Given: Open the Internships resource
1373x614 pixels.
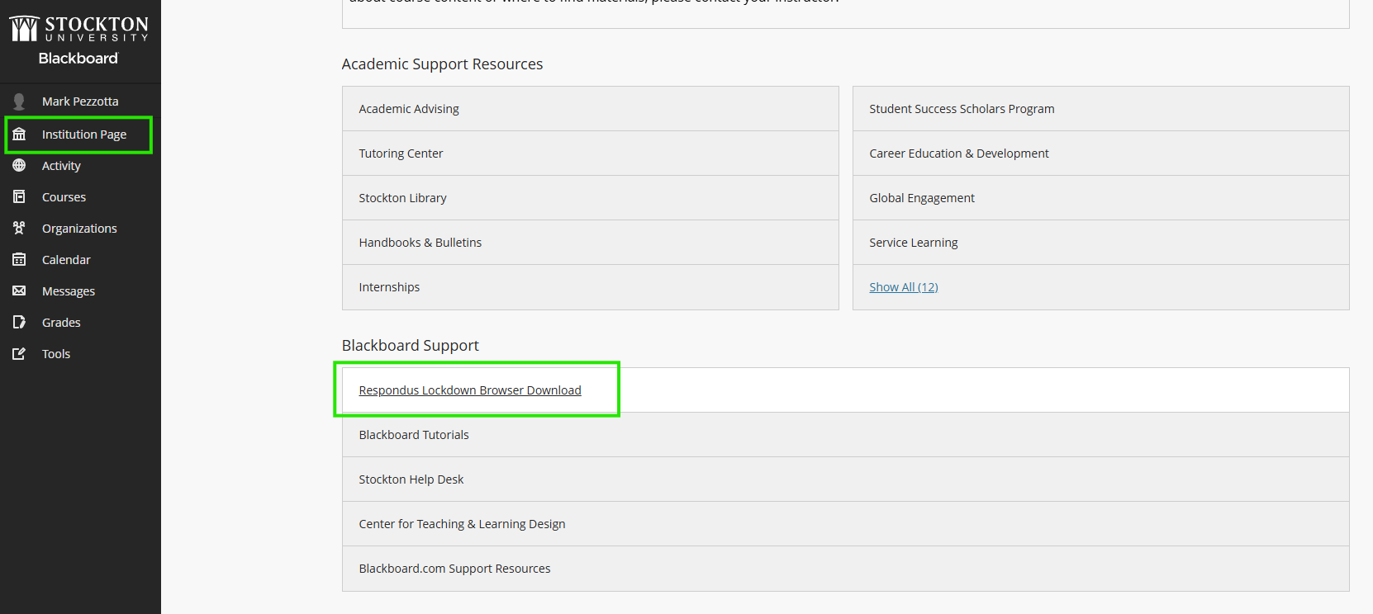Looking at the screenshot, I should coord(591,287).
